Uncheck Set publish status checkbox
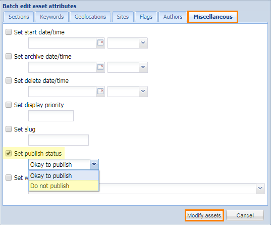Image resolution: width=271 pixels, height=225 pixels. (x=9, y=153)
